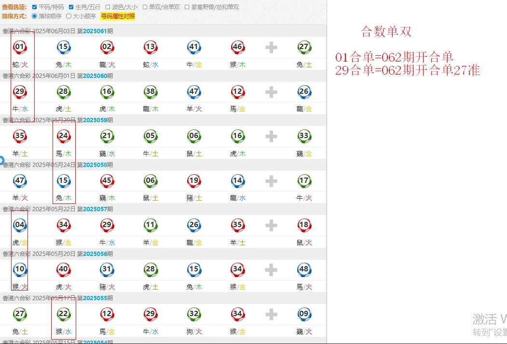Select ball 40 in draw 2025056

point(63,269)
